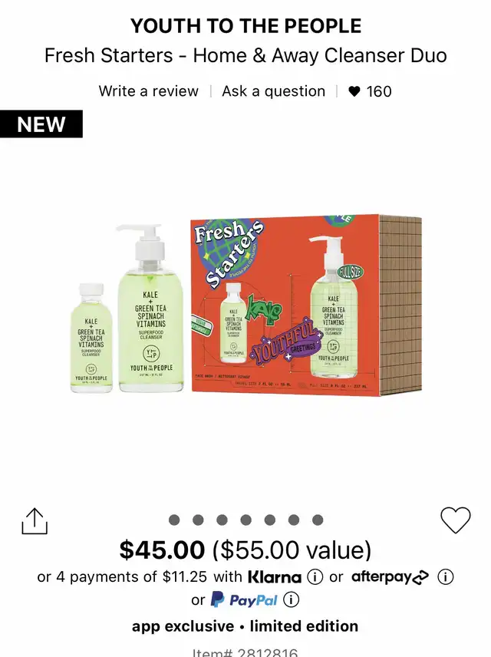Click the Afterpay logo
Screen dimensions: 491x657
(390, 577)
